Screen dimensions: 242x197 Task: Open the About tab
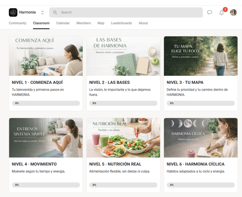click(x=143, y=23)
